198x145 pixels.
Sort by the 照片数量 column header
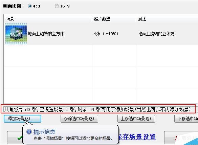(x=114, y=19)
